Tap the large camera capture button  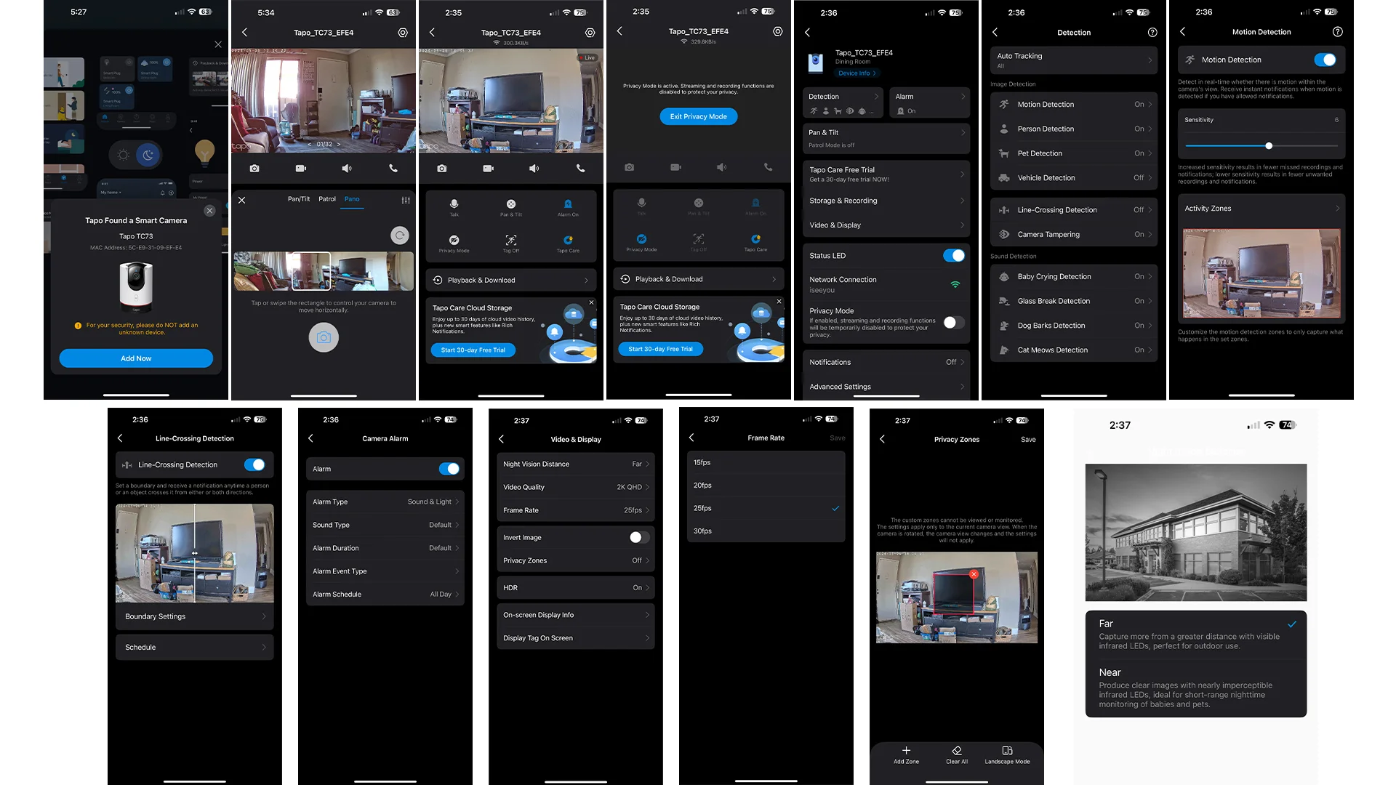click(x=324, y=337)
